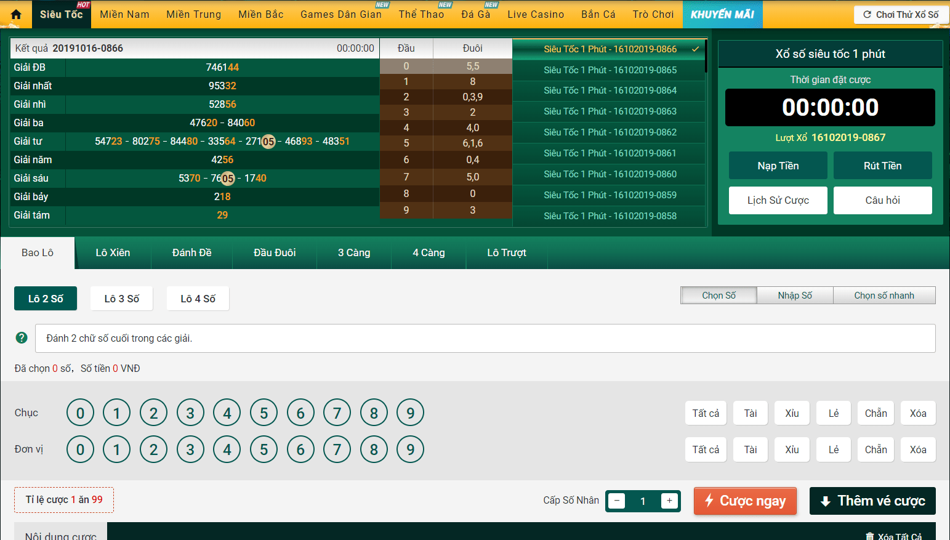The width and height of the screenshot is (950, 540).
Task: Open the green question mark help icon
Action: coord(22,337)
